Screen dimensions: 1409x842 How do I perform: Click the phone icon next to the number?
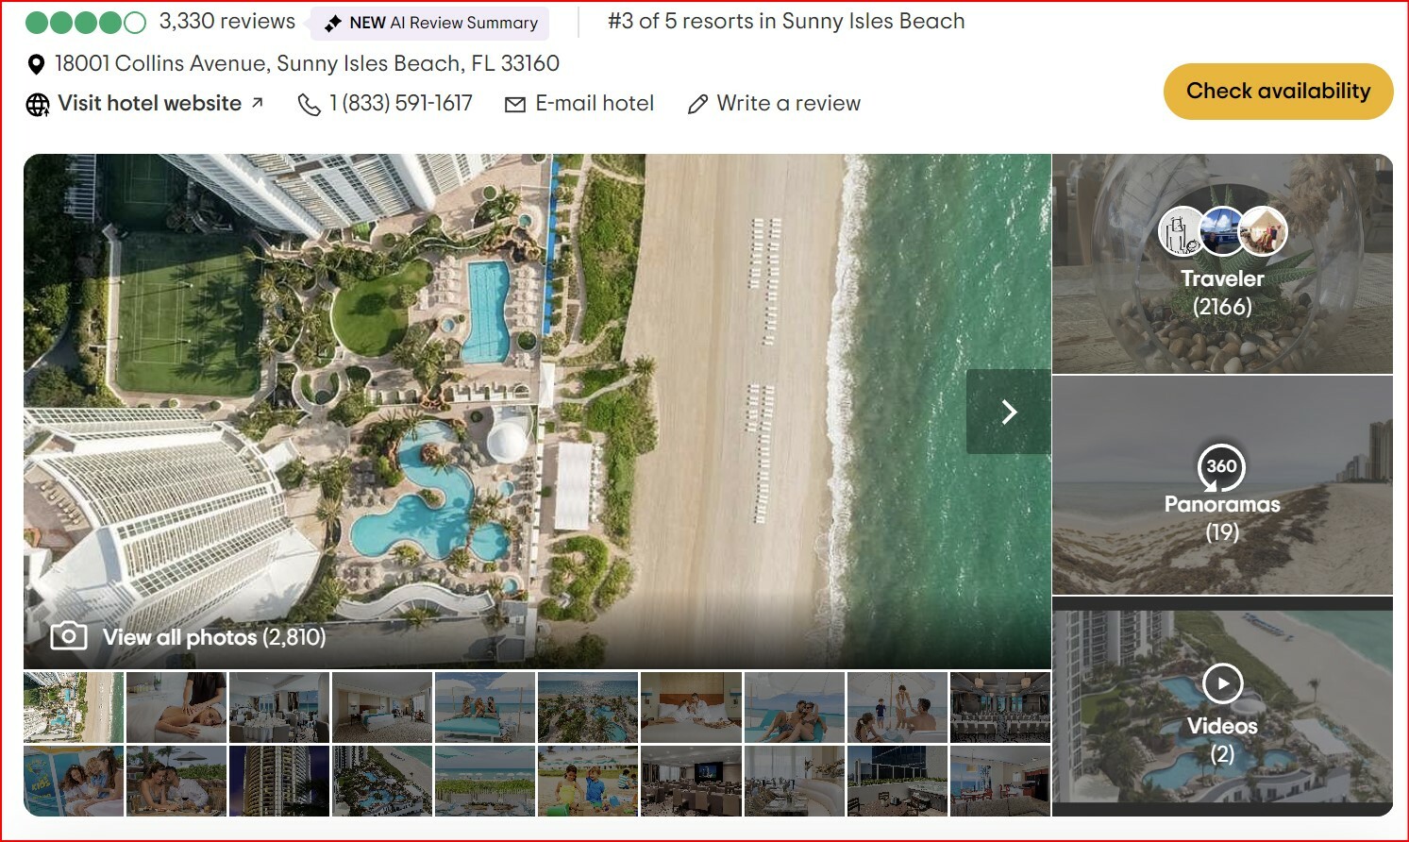pyautogui.click(x=309, y=104)
